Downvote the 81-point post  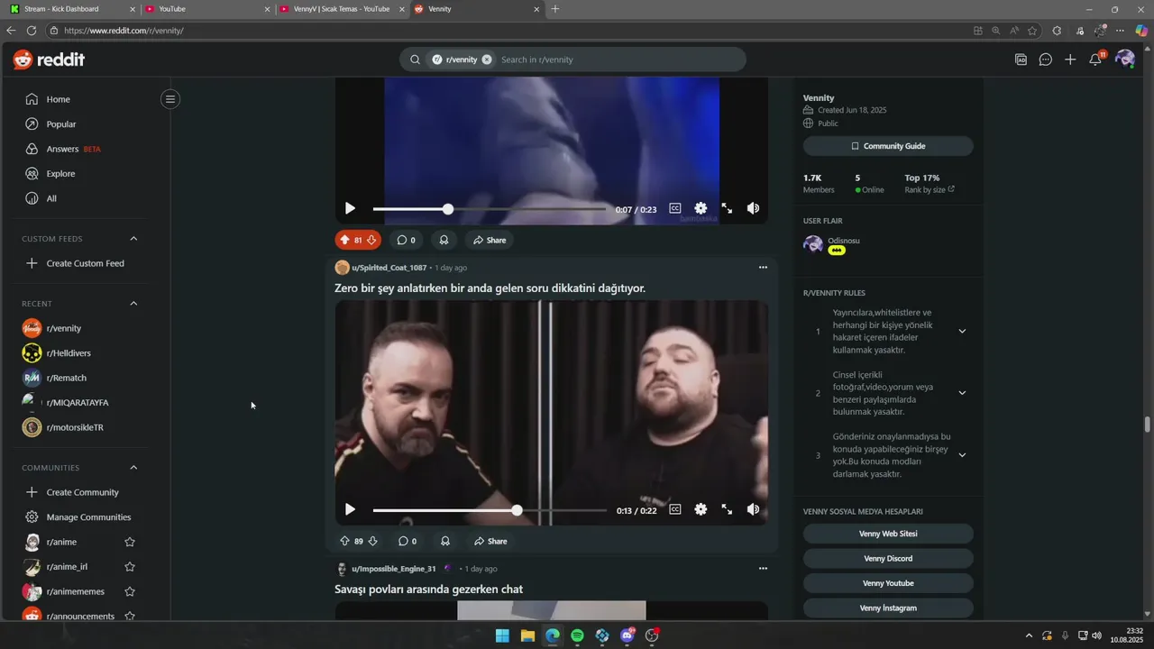[x=371, y=240]
